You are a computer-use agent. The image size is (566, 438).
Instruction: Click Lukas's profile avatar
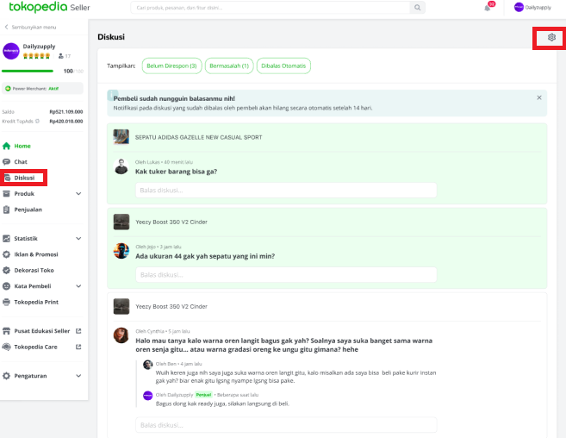click(121, 166)
